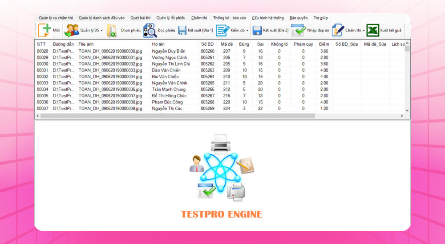Open the Chấm thi toolbar dropdown arrow
The height and width of the screenshot is (244, 445).
pyautogui.click(x=364, y=31)
